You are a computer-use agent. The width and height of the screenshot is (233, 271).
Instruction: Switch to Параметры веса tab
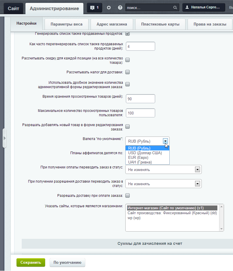(x=66, y=24)
